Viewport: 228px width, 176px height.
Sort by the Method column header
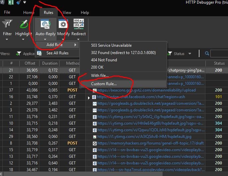tap(73, 63)
